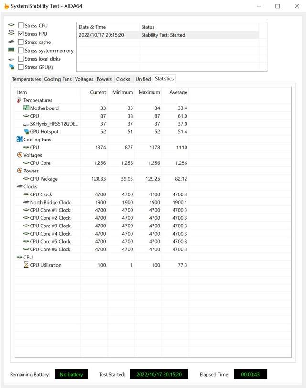Maximize the AIDA64 window
The image size is (306, 388).
[x=278, y=6]
